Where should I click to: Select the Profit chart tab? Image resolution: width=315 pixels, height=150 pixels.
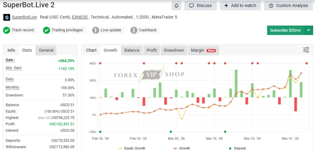pyautogui.click(x=152, y=50)
